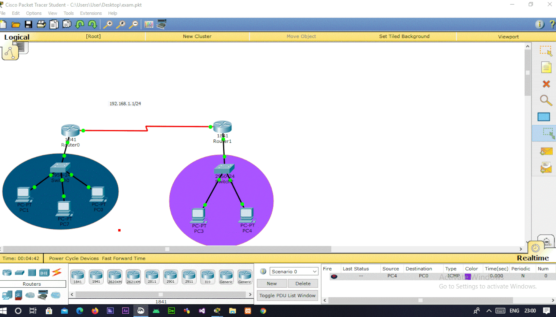
Task: Open the Tools menu
Action: pos(69,13)
